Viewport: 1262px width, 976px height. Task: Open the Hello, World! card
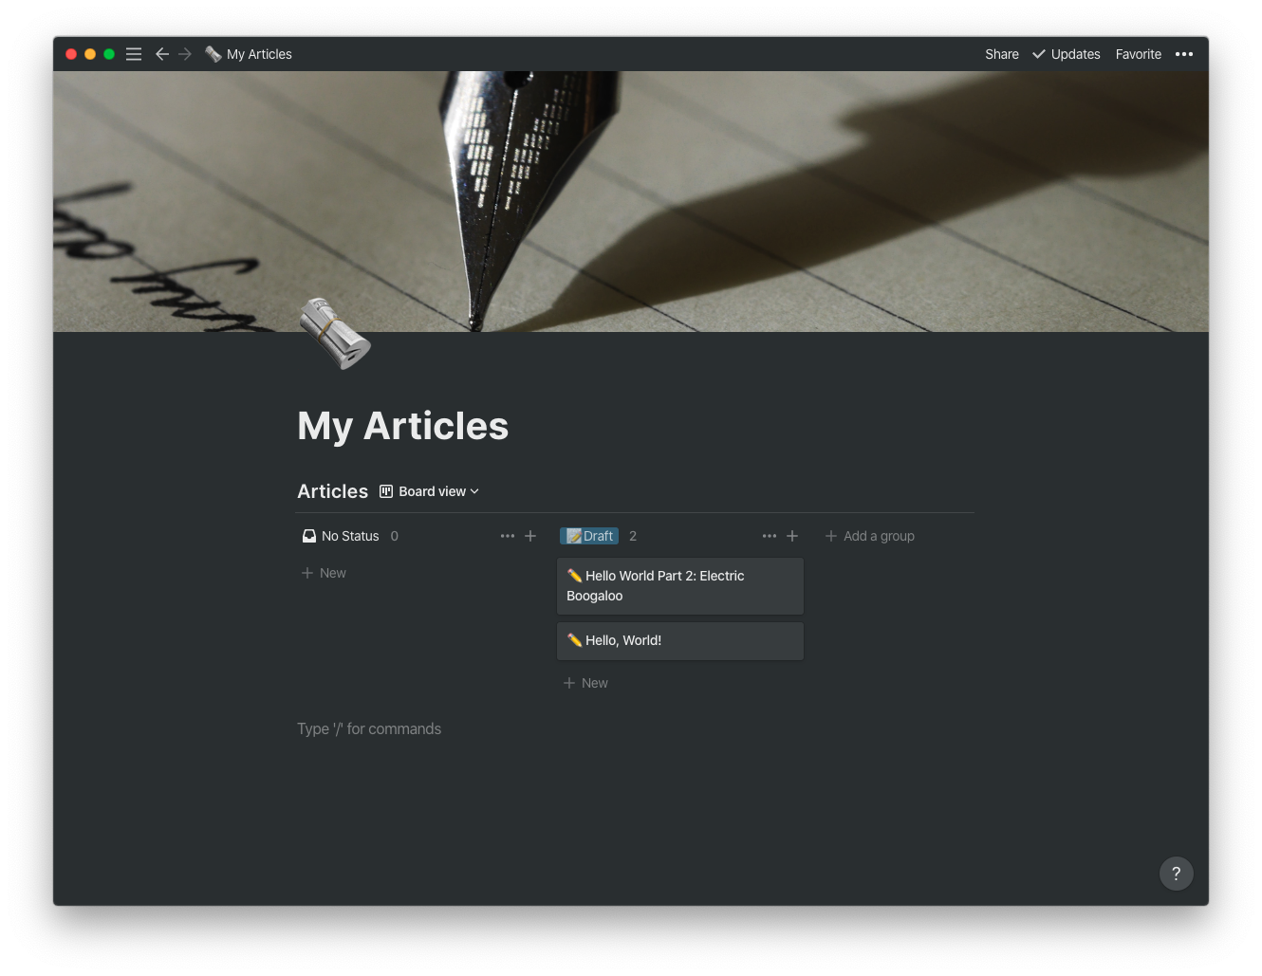click(x=680, y=641)
